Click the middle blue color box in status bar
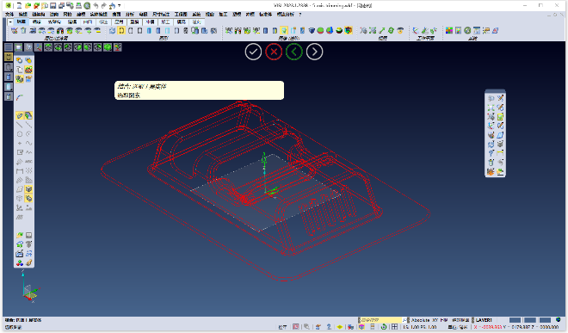568x333 pixels. tap(530, 320)
